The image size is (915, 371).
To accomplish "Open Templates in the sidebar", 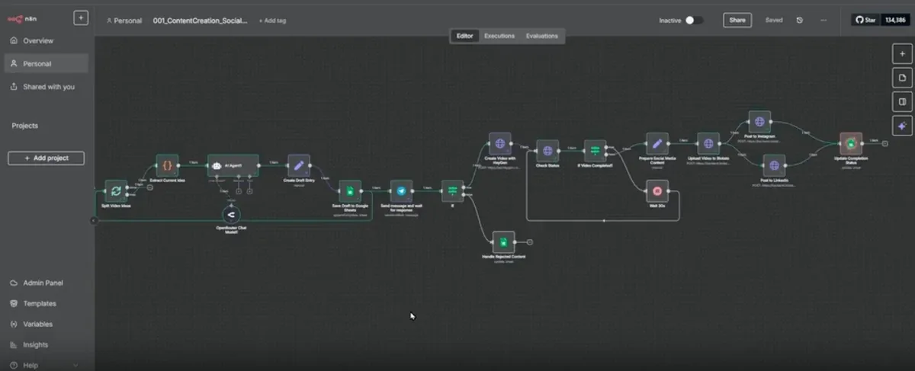I will (40, 303).
